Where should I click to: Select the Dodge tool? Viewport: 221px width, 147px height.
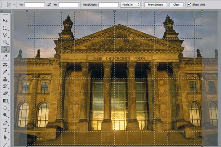tap(5, 115)
